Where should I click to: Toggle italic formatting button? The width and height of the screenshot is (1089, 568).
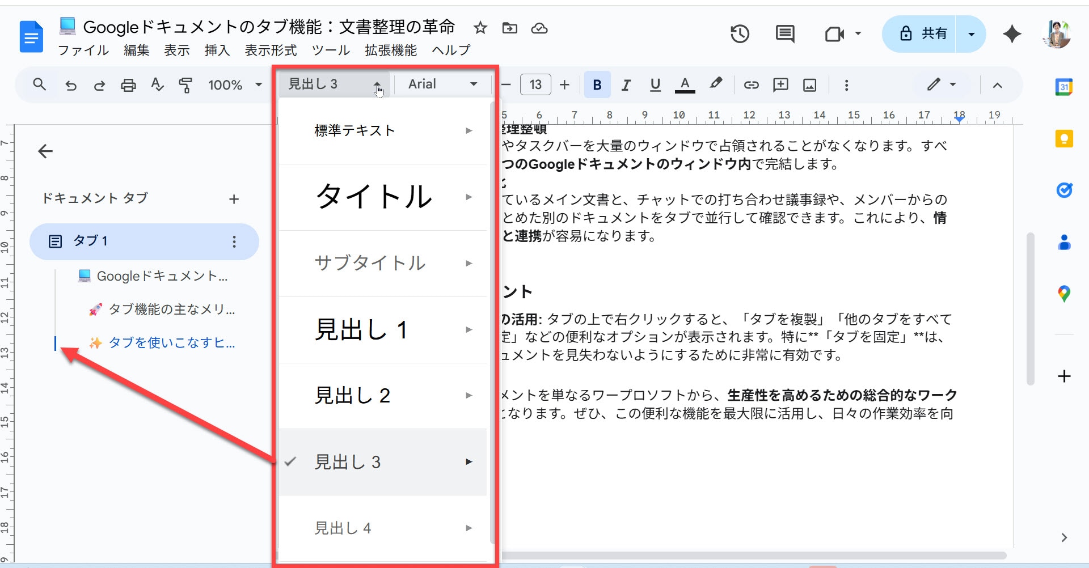[626, 85]
